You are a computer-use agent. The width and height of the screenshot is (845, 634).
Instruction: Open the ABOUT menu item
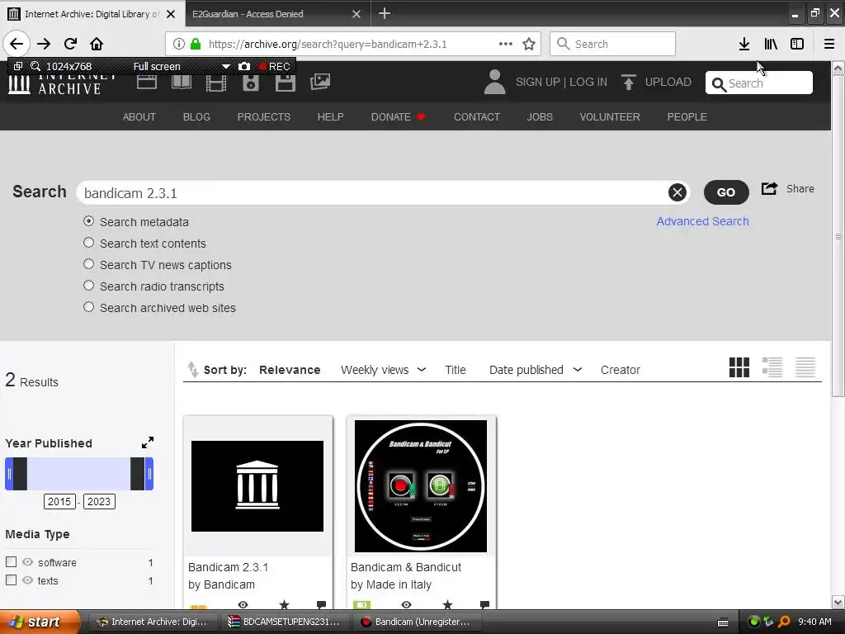pos(139,117)
